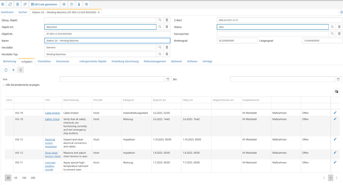
Task: Open Status lookup search
Action: [332, 27]
